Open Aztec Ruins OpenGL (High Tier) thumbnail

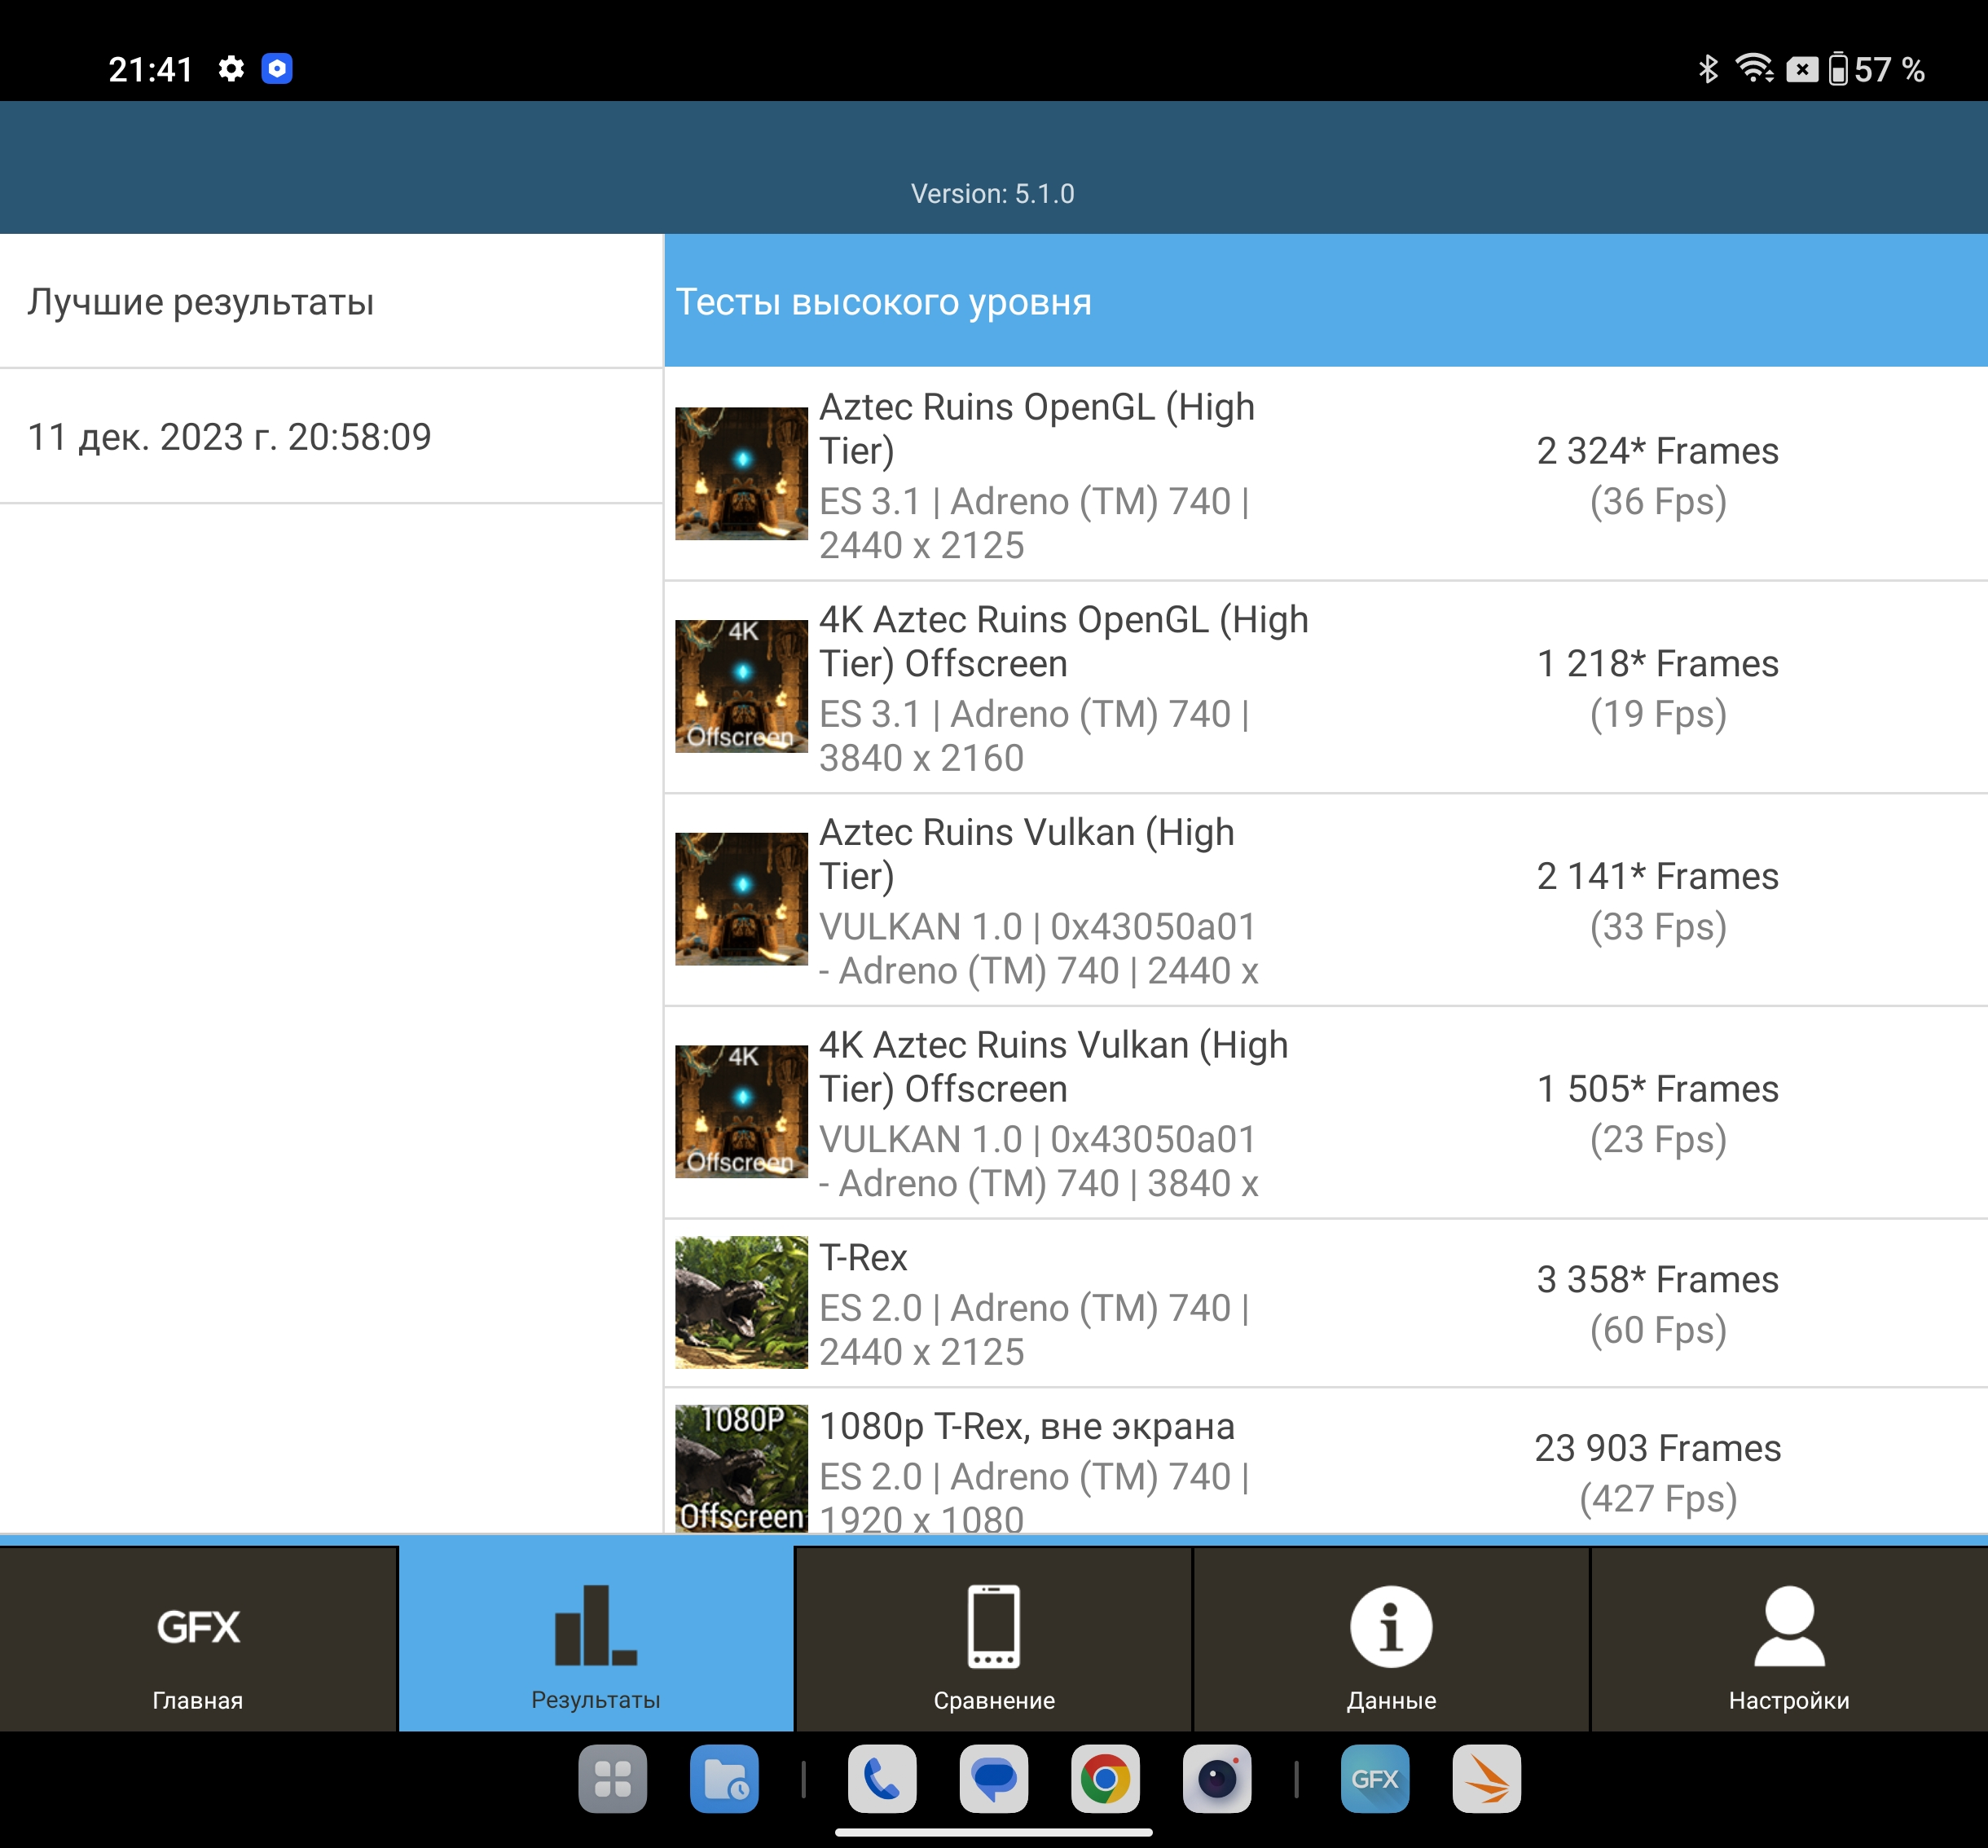tap(741, 473)
